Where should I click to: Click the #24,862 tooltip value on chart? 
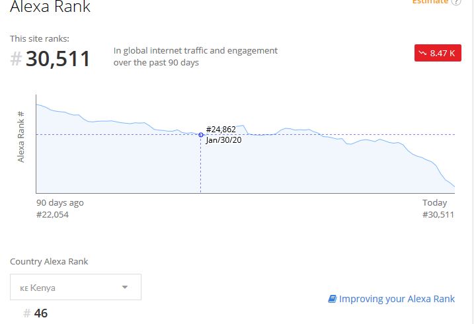[x=221, y=130]
